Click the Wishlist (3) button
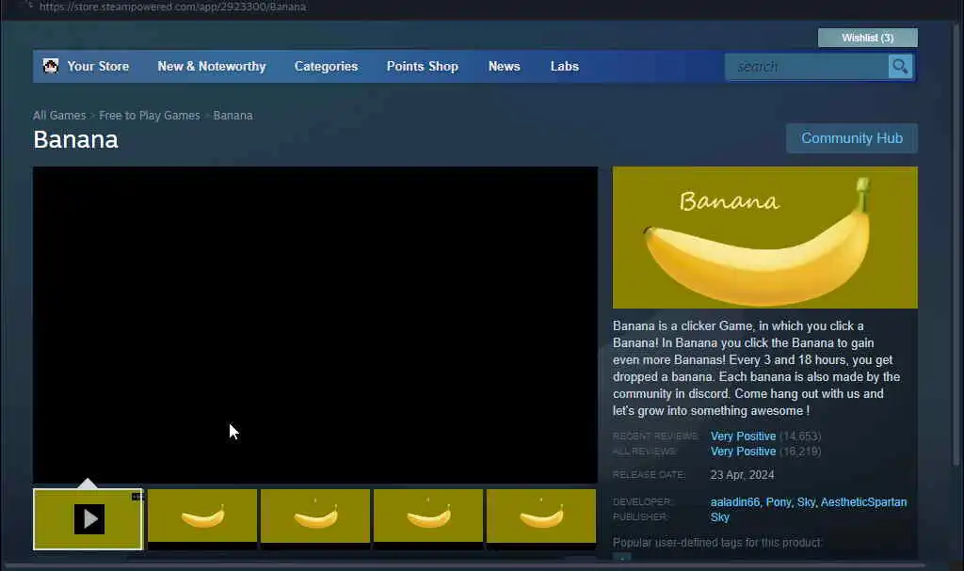 (x=867, y=38)
